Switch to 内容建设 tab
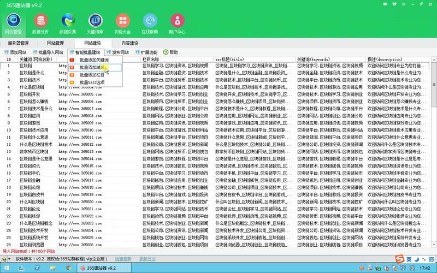 click(x=130, y=43)
